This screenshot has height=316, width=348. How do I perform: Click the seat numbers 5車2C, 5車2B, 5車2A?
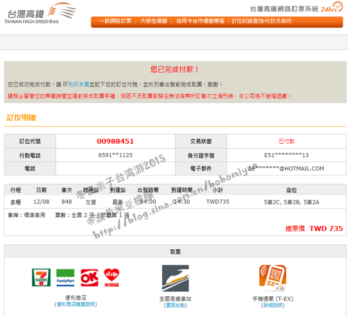[291, 202]
